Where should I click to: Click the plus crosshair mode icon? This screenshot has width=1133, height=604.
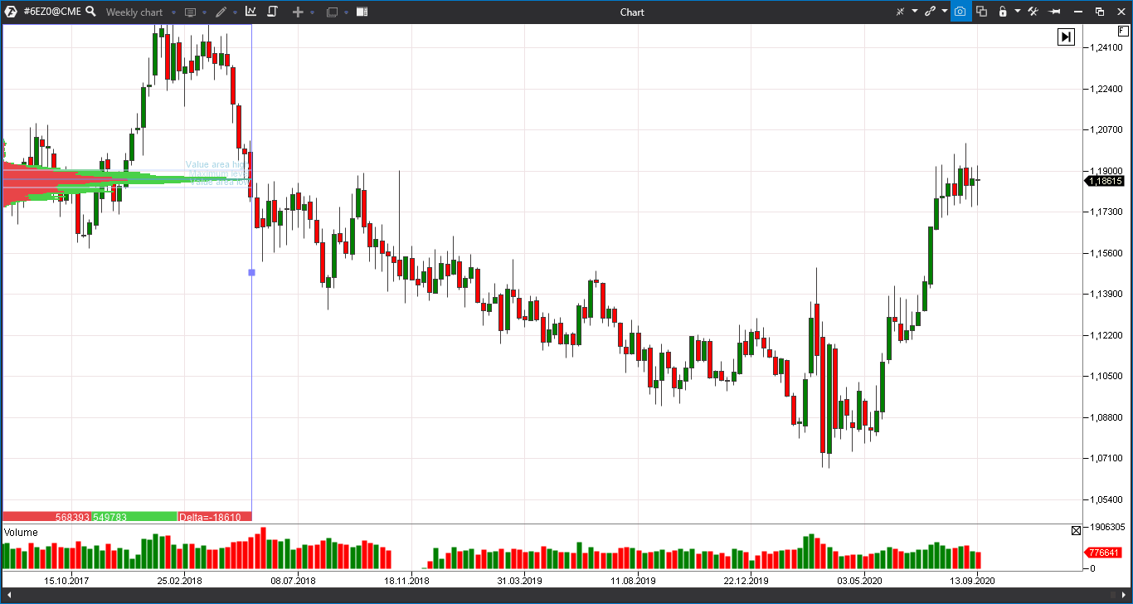[x=299, y=12]
